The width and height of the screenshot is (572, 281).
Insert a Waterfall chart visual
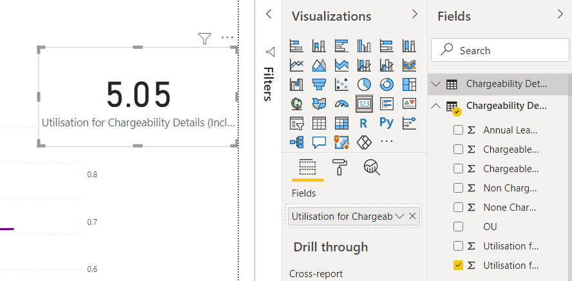(296, 84)
